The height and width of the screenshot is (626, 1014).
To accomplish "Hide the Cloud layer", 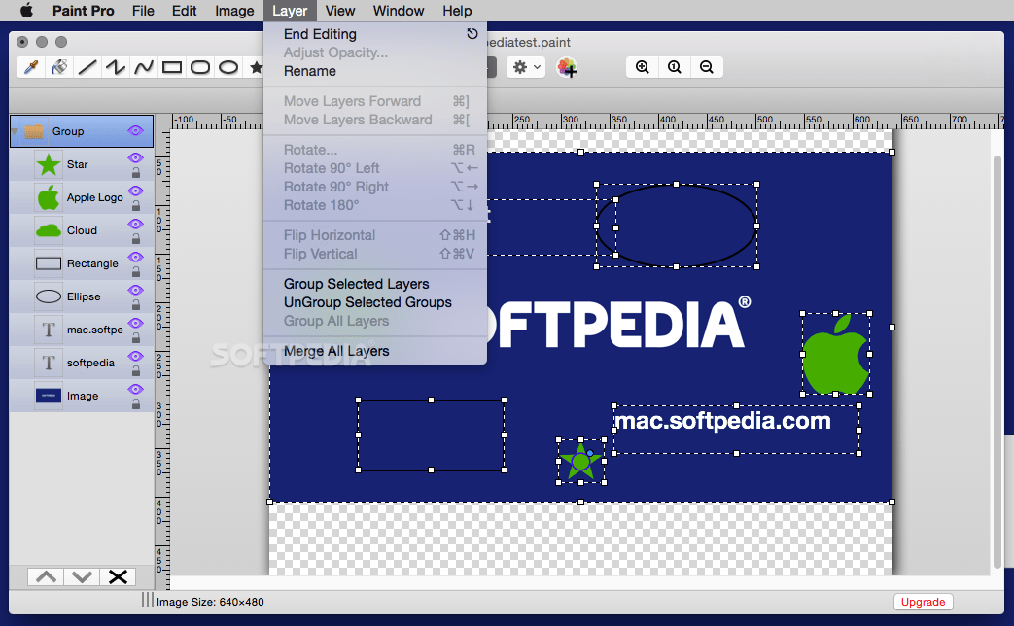I will tap(134, 224).
